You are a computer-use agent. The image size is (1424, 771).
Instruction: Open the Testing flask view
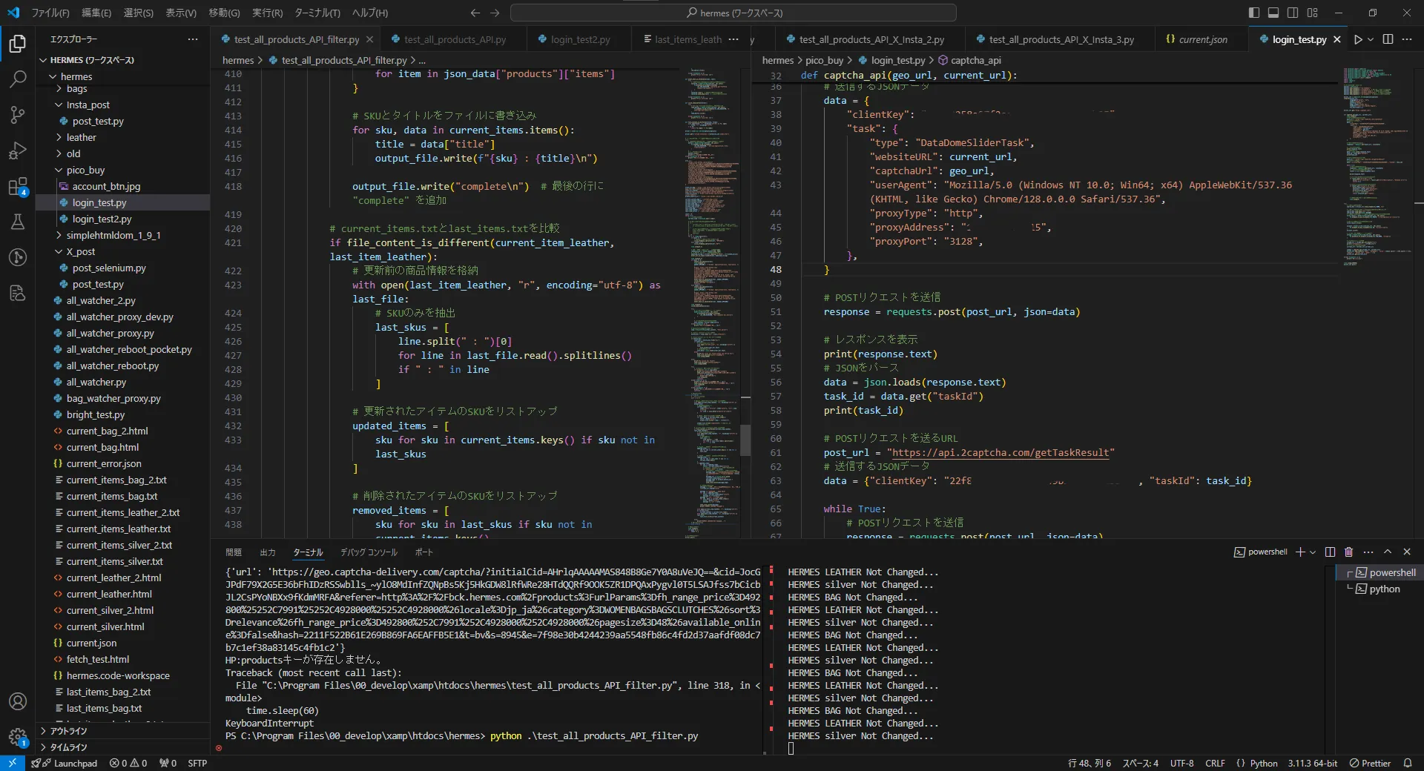(x=18, y=222)
